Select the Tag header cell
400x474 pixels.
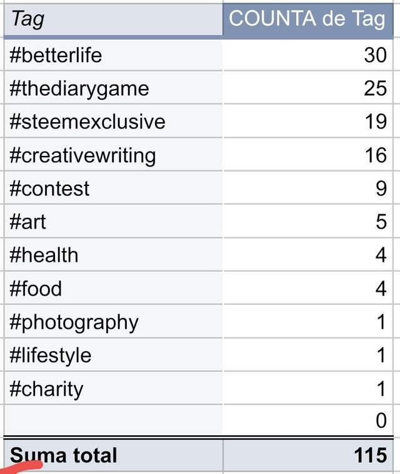pyautogui.click(x=113, y=19)
